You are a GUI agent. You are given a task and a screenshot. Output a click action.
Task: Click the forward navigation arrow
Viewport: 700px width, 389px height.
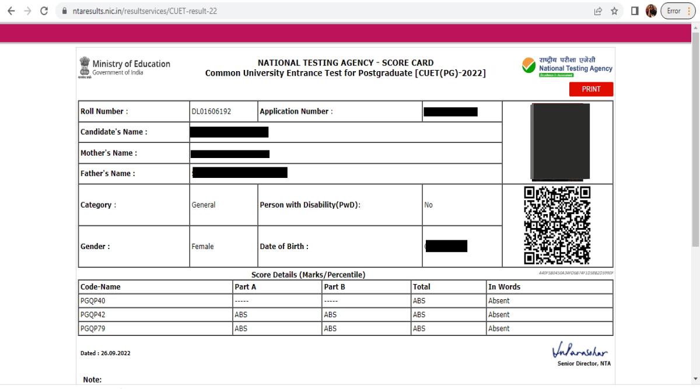[27, 10]
